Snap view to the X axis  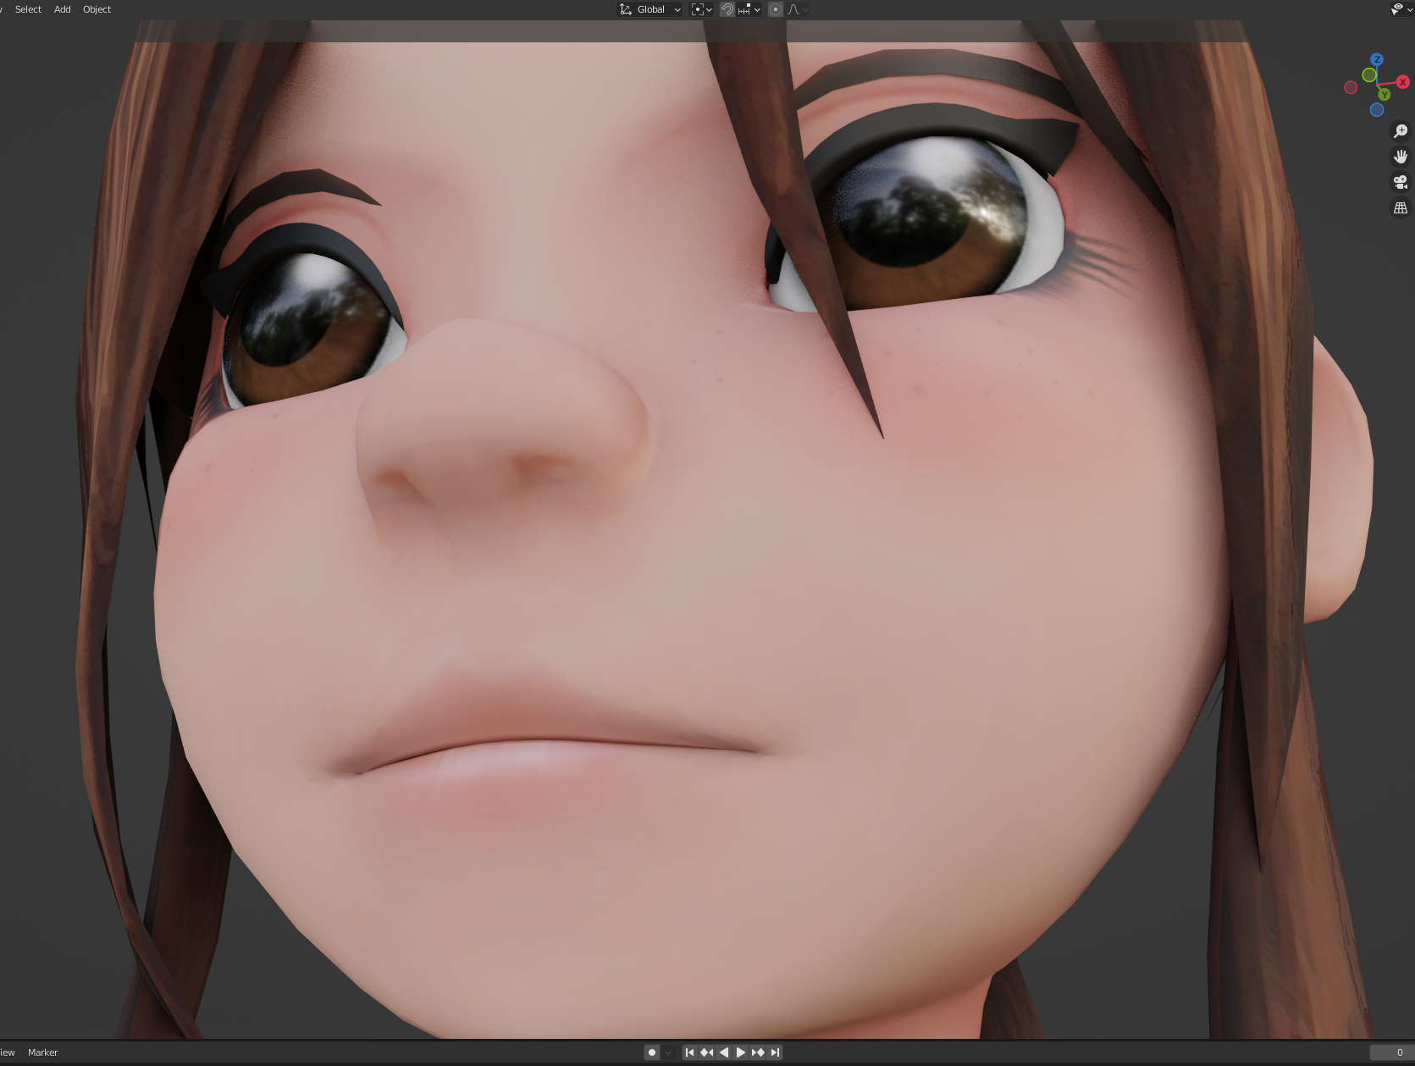(1403, 82)
